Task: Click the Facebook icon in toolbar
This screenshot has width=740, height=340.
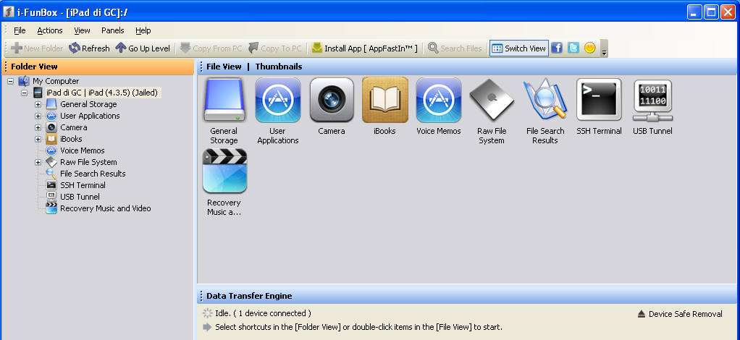Action: [x=557, y=48]
